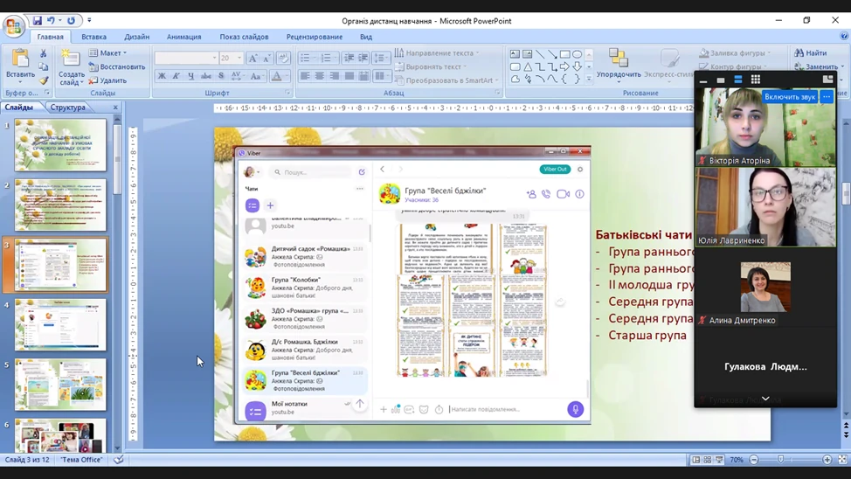Screen dimensions: 851x479
Task: Toggle underline formatting (Ч)
Action: (190, 77)
